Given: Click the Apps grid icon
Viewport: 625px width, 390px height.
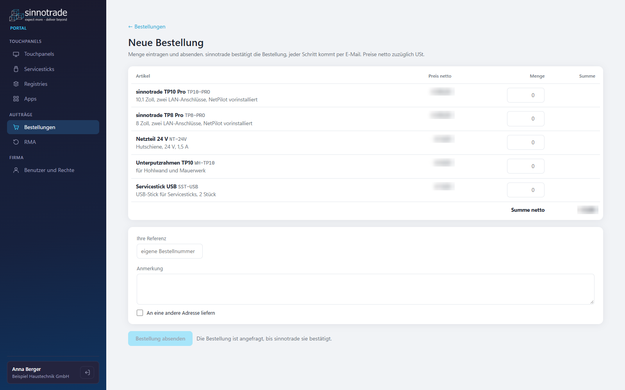Looking at the screenshot, I should pyautogui.click(x=16, y=99).
